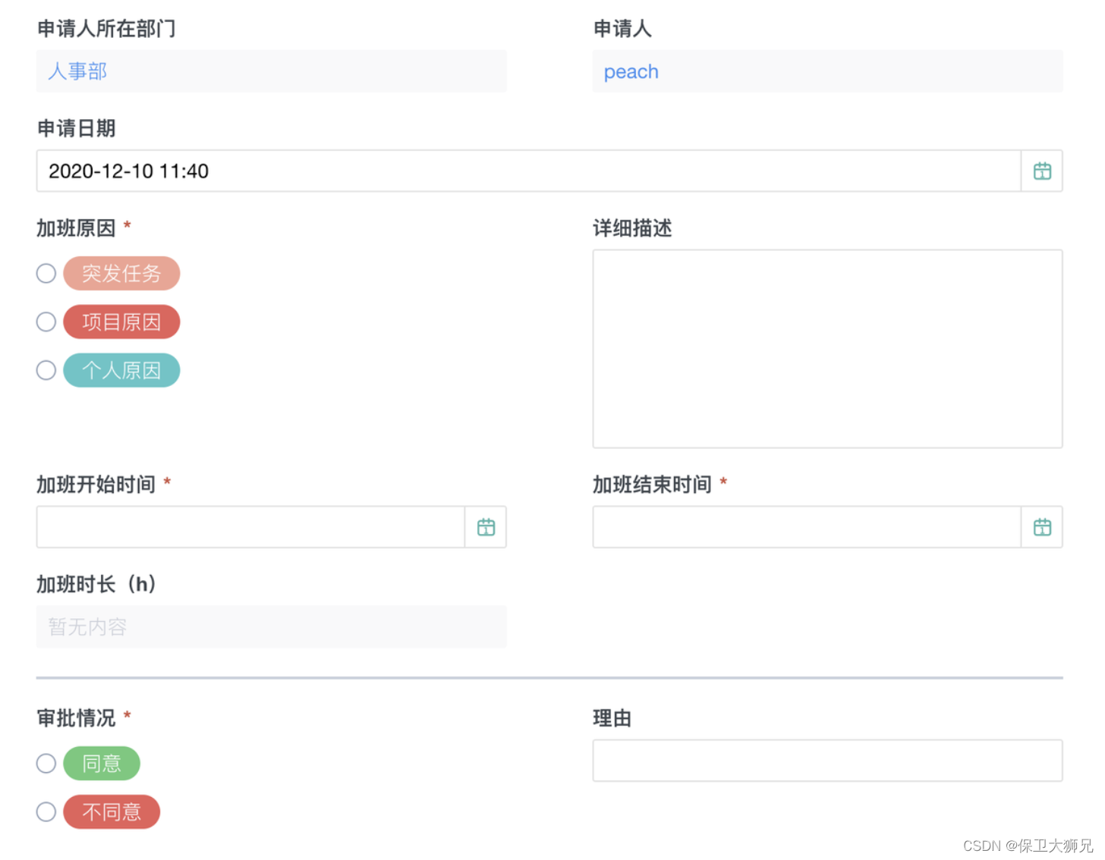The width and height of the screenshot is (1105, 860).
Task: Click the 详细描述 label
Action: pos(632,228)
